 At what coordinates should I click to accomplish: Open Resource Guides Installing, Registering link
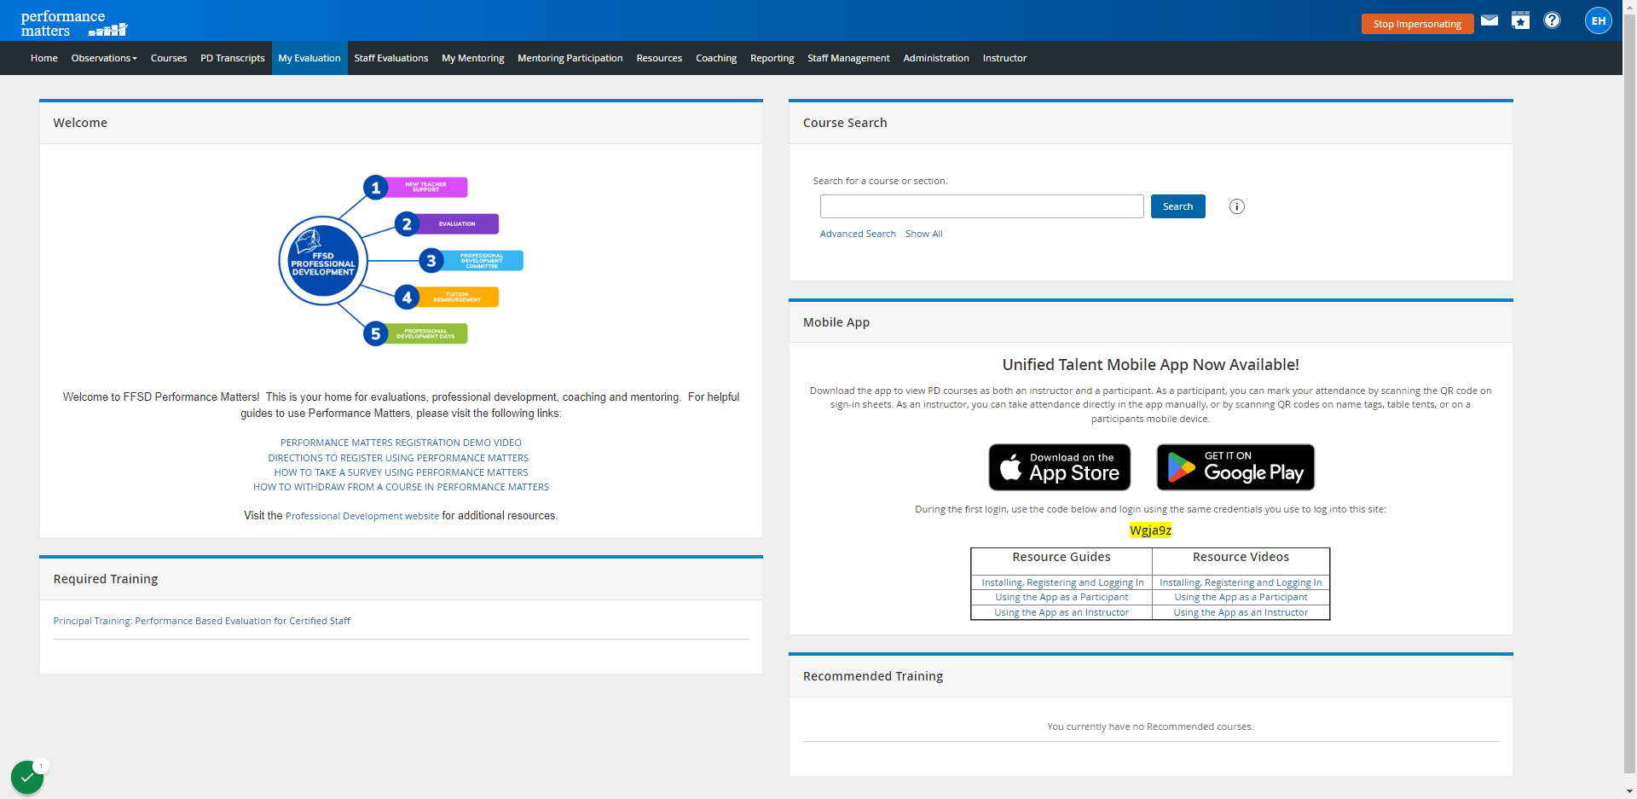coord(1062,582)
